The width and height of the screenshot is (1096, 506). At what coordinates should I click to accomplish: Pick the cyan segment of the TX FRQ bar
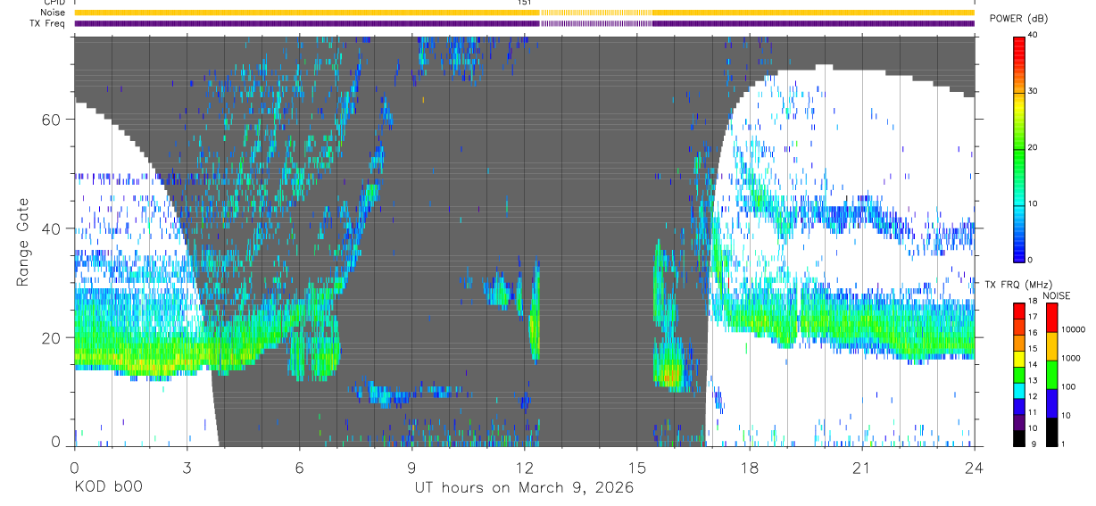tap(1019, 390)
